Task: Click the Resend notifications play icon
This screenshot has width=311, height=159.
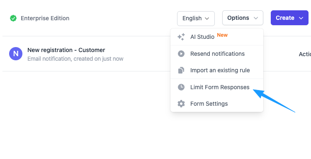Action: pyautogui.click(x=181, y=54)
